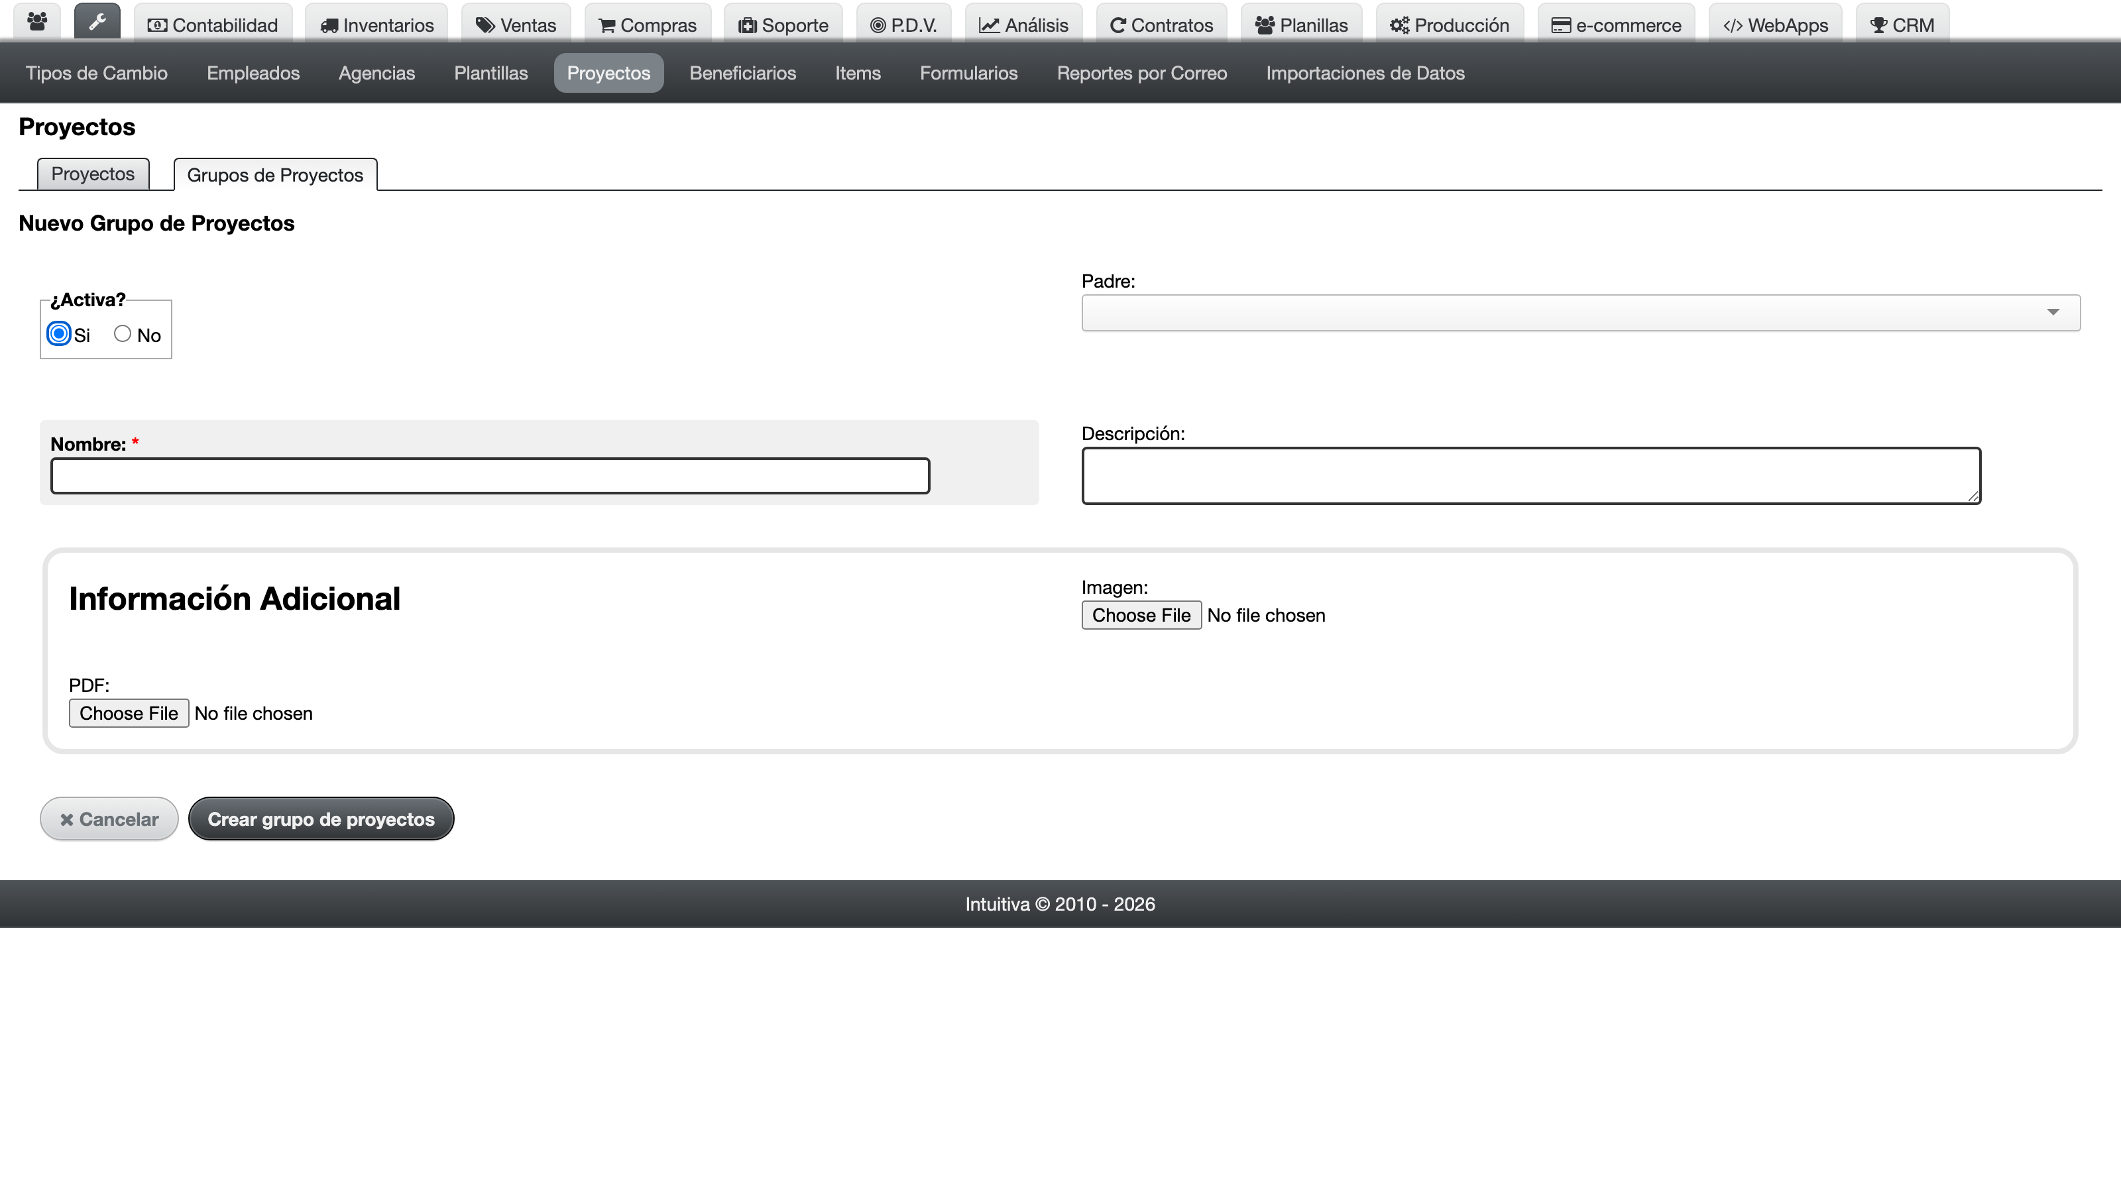
Task: Cancel the new project group form
Action: [109, 819]
